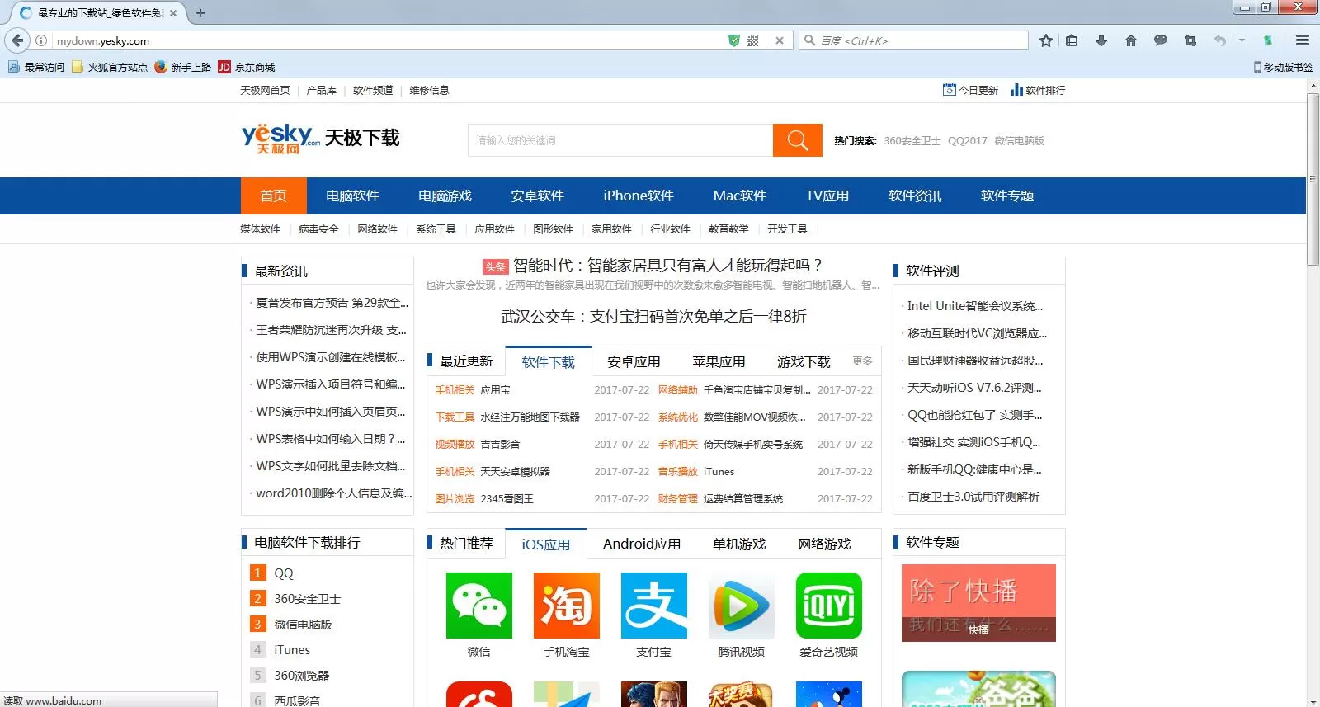Activate the screenshot crop tool
Viewport: 1320px width, 707px height.
[x=1190, y=40]
